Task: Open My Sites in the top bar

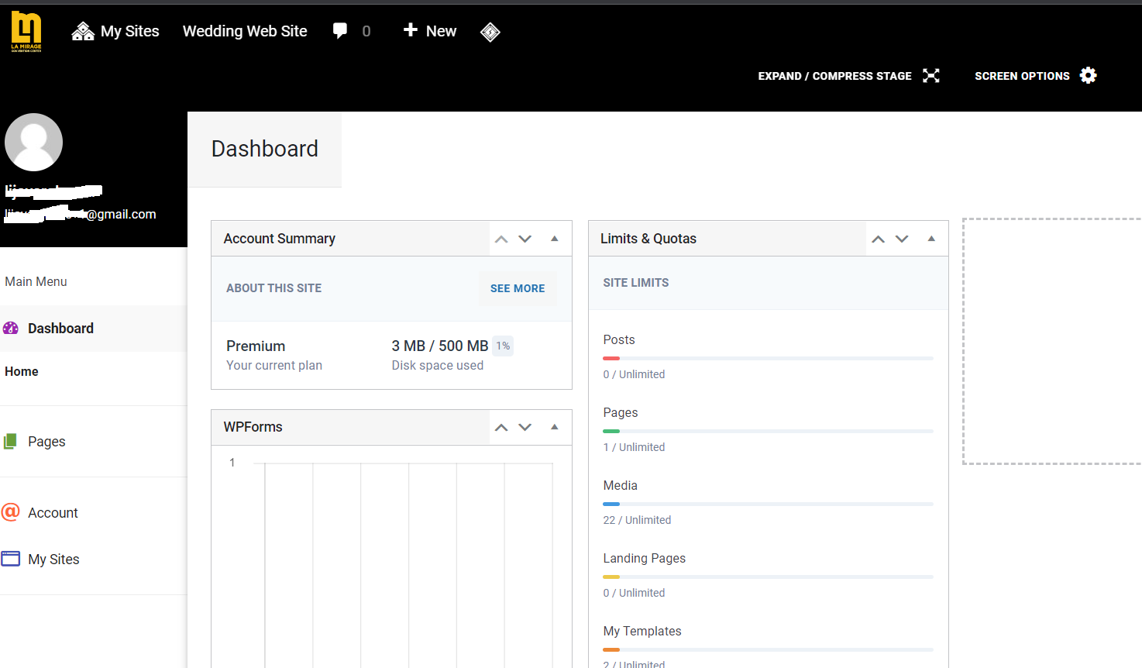Action: click(130, 31)
